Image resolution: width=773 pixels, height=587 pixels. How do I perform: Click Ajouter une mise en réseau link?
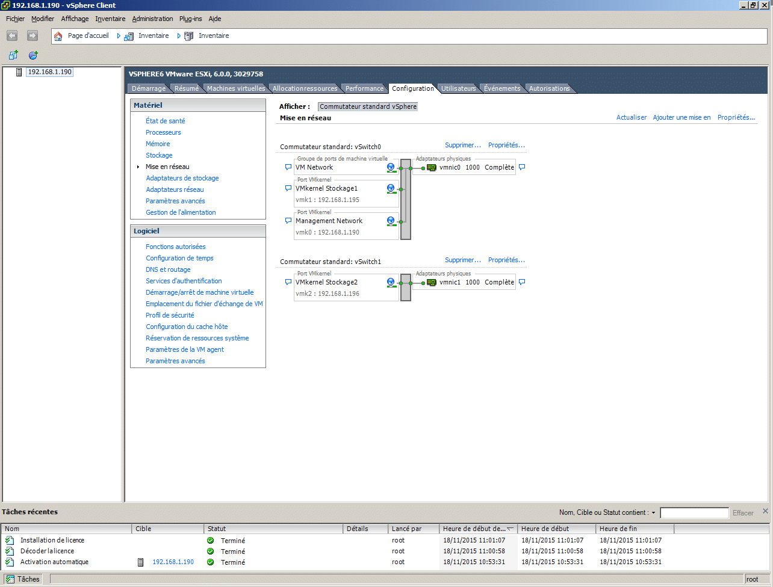pos(681,117)
